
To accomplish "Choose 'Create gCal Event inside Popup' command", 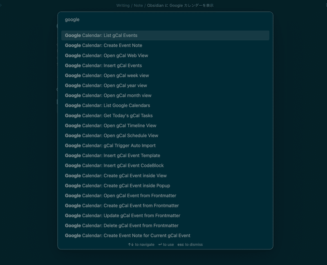I will 165,186.
